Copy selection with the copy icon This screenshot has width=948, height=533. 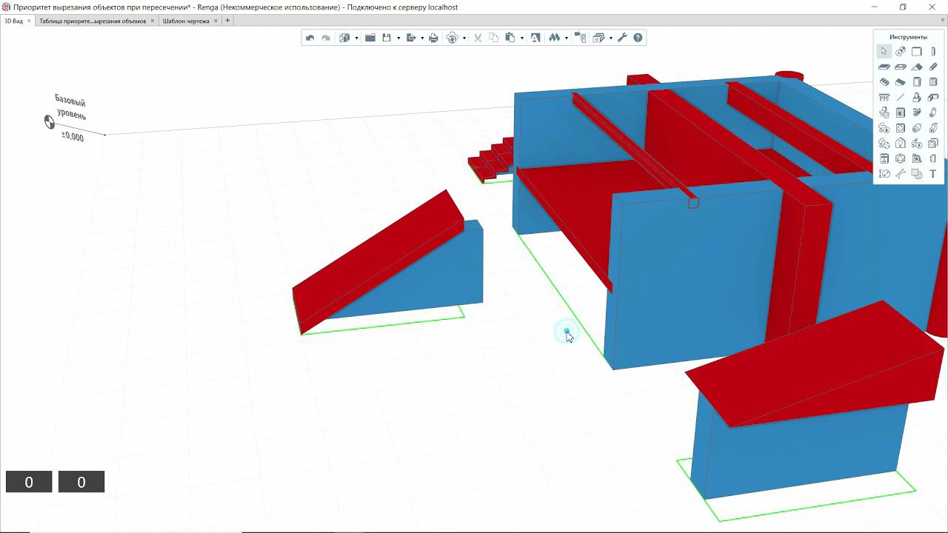point(493,38)
